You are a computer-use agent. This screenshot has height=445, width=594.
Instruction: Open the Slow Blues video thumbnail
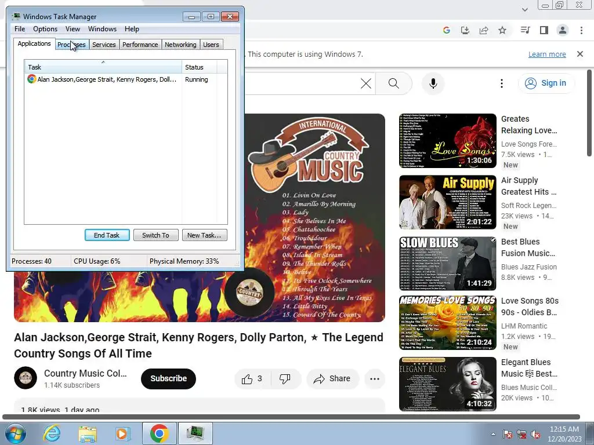click(448, 264)
